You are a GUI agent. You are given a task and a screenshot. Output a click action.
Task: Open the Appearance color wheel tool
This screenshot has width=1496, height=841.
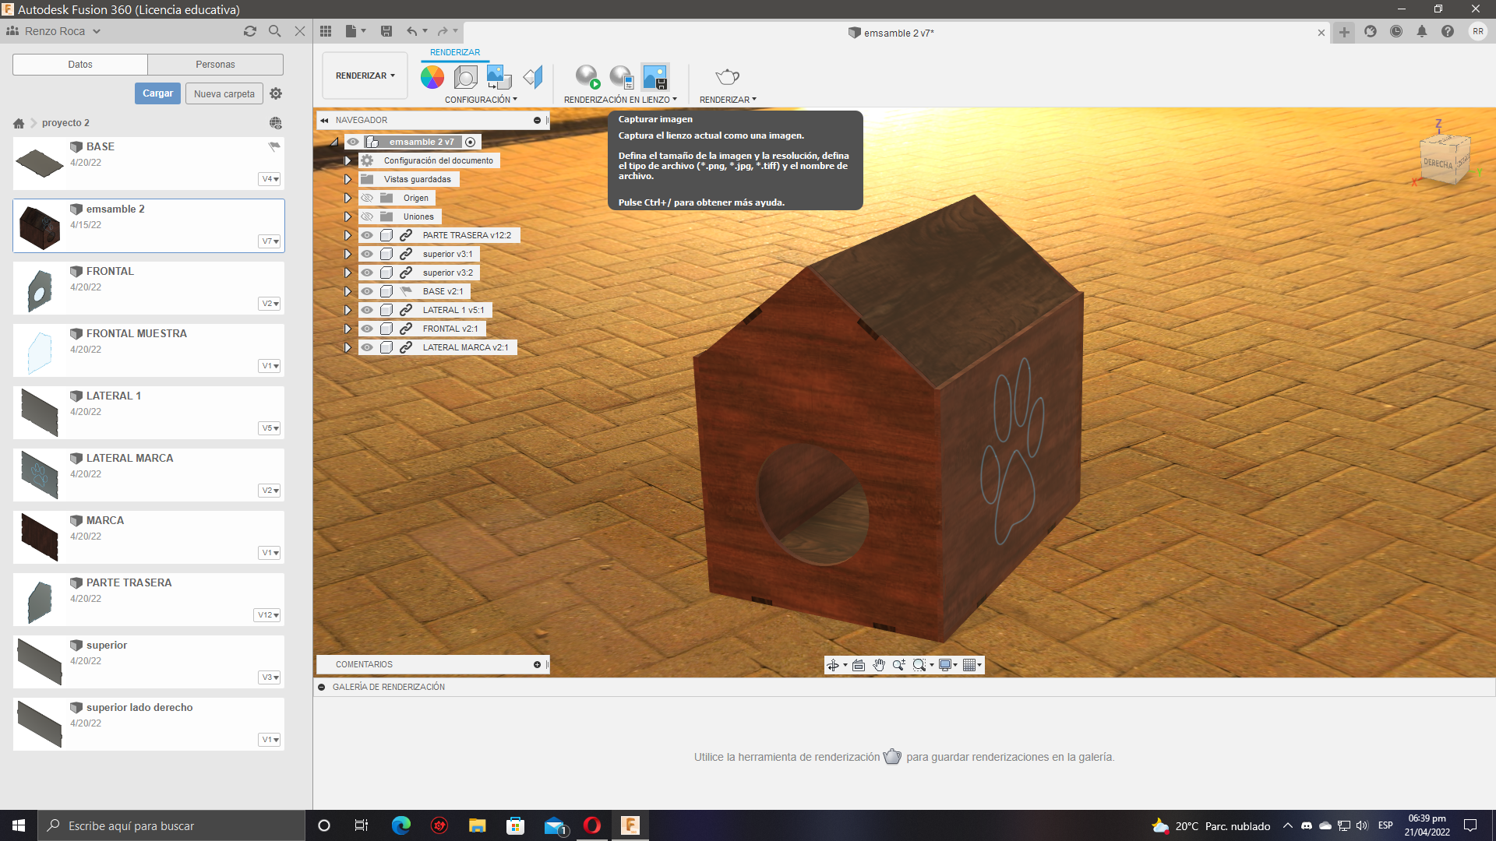pyautogui.click(x=432, y=77)
